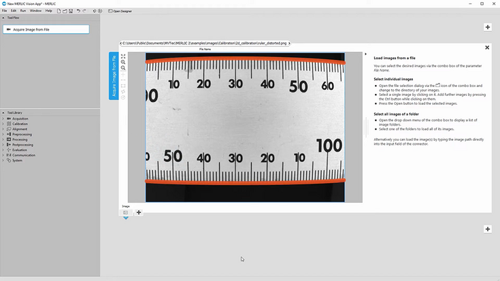Click the Load images from a file heading
The image size is (500, 281).
pyautogui.click(x=395, y=58)
